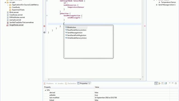This screenshot has width=179, height=101.
Task: Click the WriteNodeMemoryAction proposal icon
Action: pos(66,38)
